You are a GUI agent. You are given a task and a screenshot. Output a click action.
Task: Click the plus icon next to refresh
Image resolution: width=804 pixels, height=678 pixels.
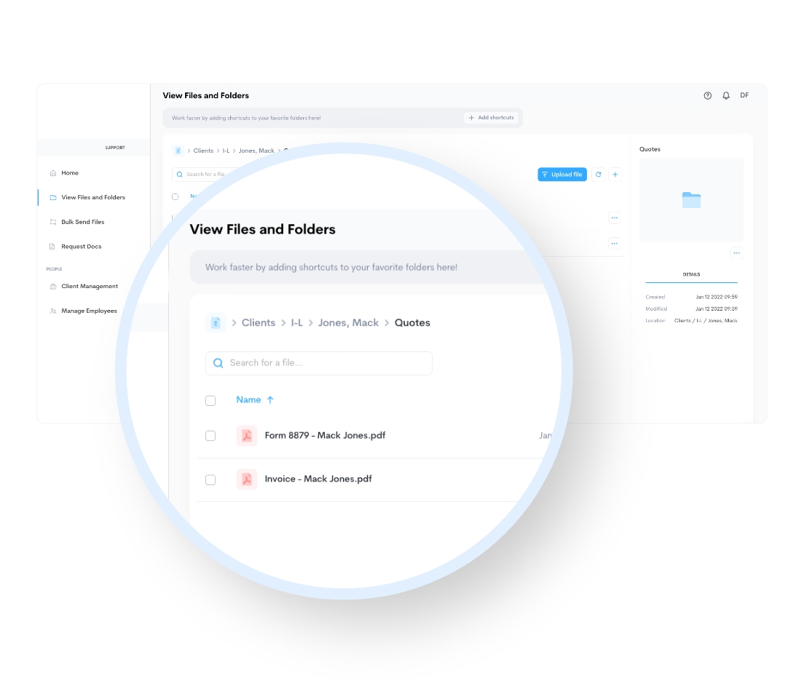pyautogui.click(x=615, y=175)
